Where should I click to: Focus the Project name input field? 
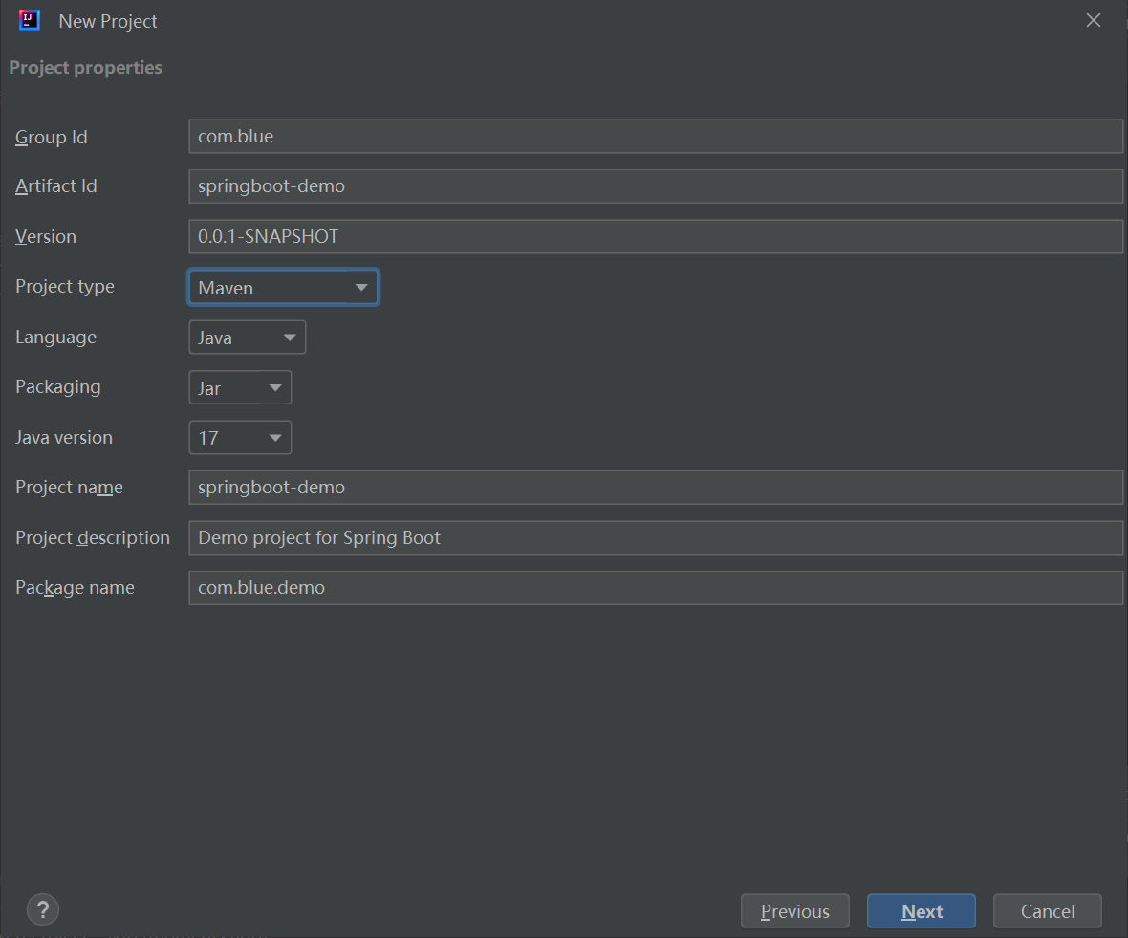point(656,488)
